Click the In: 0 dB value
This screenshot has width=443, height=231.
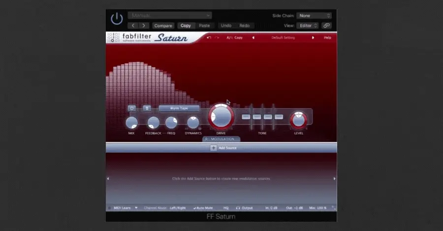point(271,208)
